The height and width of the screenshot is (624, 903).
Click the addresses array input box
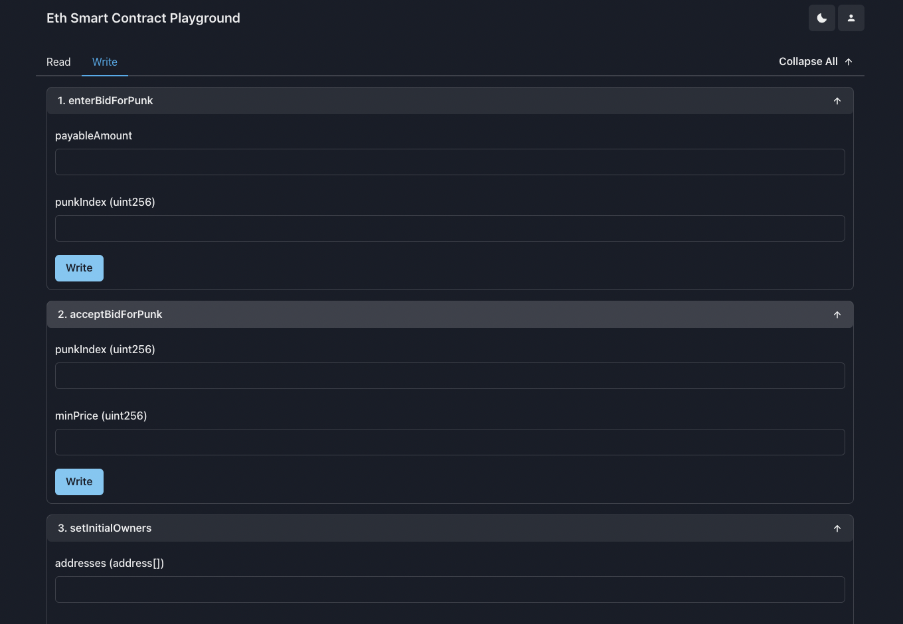pyautogui.click(x=450, y=589)
